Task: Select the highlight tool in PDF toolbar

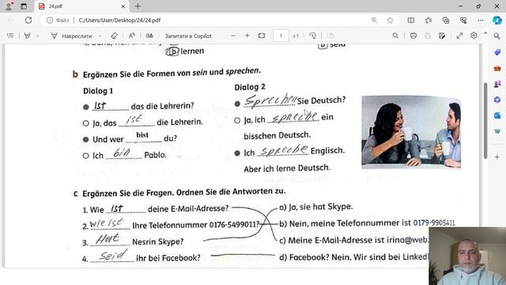Action: pos(28,36)
